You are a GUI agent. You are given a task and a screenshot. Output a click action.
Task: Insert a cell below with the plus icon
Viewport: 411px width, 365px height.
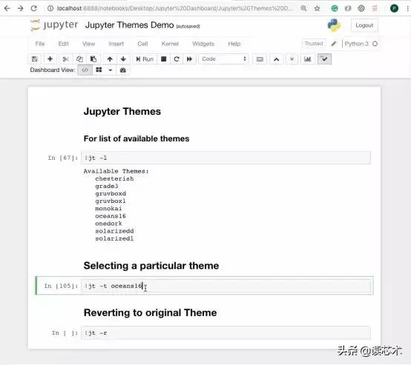click(50, 59)
